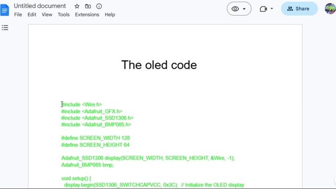Click the line '#define SCREEN_HEIGHT 64'
Image resolution: width=336 pixels, height=189 pixels.
(x=96, y=145)
